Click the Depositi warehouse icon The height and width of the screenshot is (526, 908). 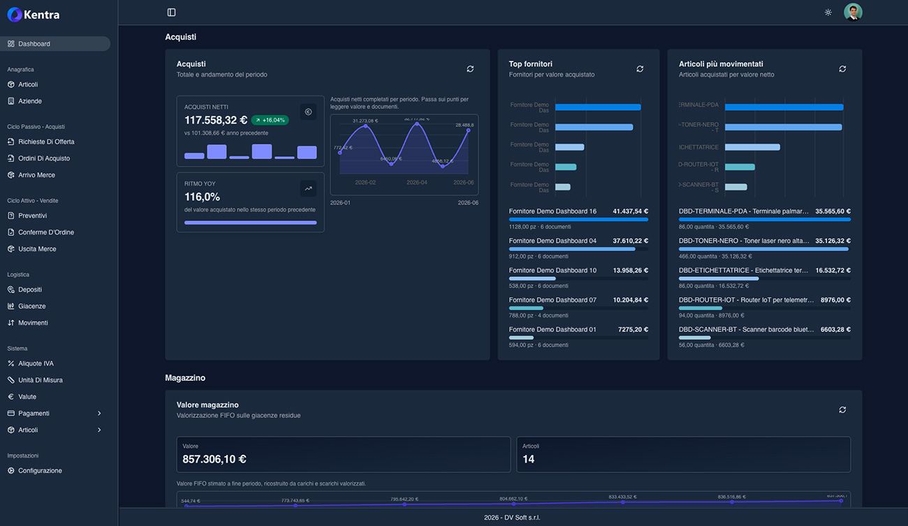[x=11, y=290]
